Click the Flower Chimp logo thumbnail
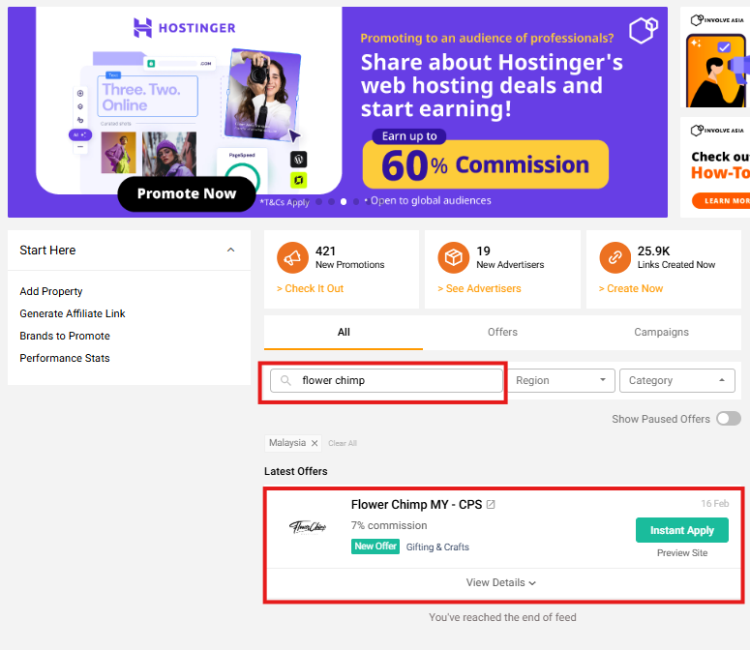The width and height of the screenshot is (750, 650). pos(308,527)
